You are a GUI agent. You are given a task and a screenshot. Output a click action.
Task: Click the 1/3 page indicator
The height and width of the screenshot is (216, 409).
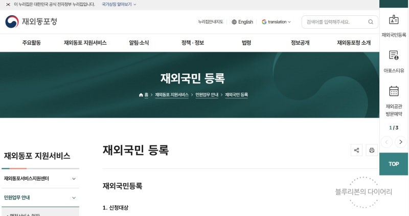point(394,128)
